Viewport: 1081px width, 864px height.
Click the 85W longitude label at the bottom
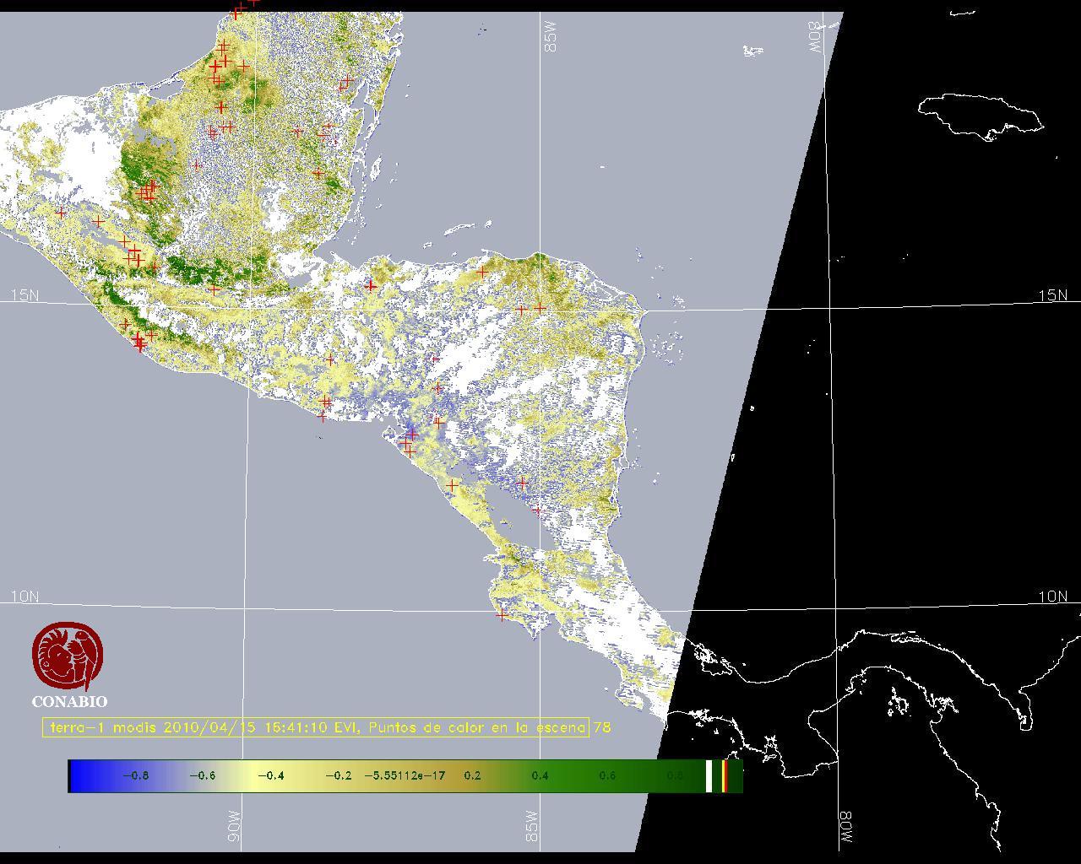(x=532, y=826)
